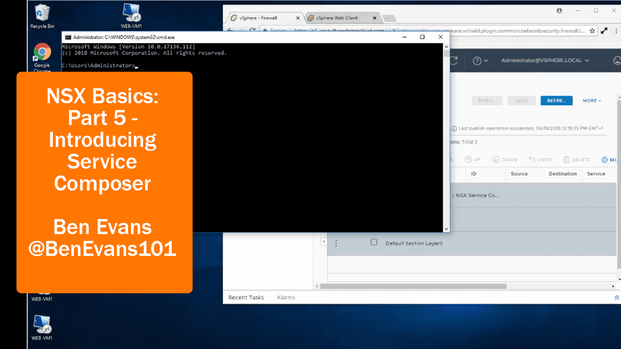Close the vSphere Web Client tab
This screenshot has width=621, height=349.
tap(375, 18)
